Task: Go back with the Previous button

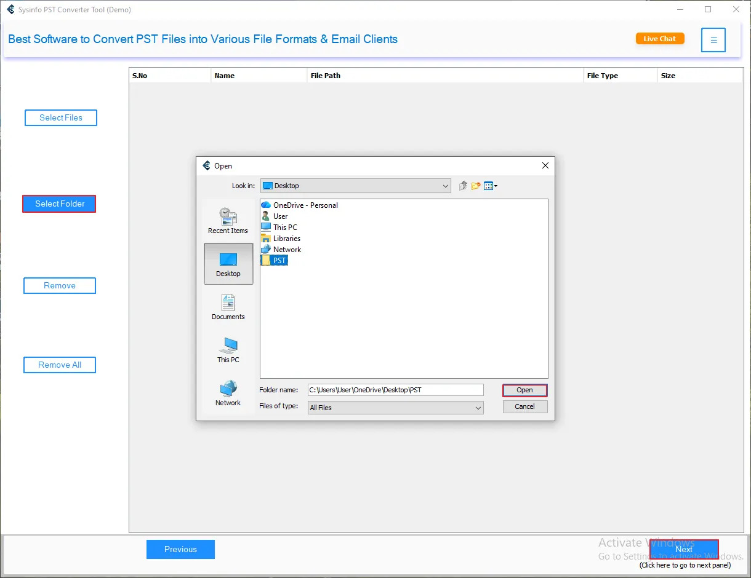Action: coord(180,549)
